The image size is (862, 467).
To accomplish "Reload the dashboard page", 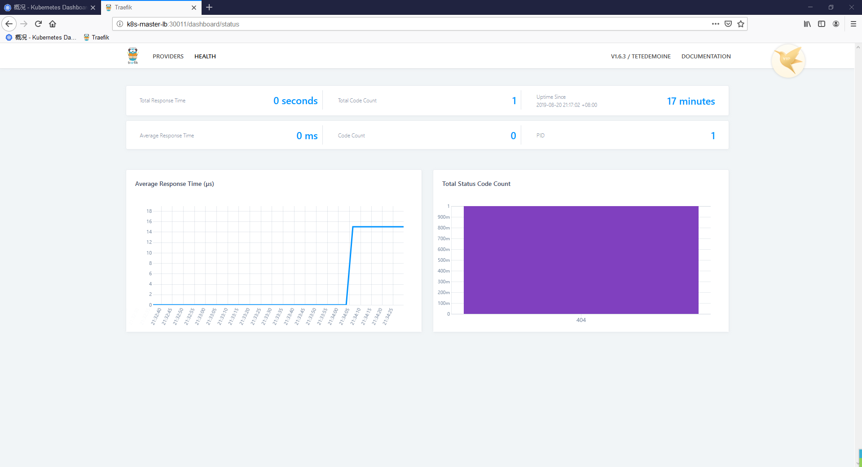I will [38, 24].
